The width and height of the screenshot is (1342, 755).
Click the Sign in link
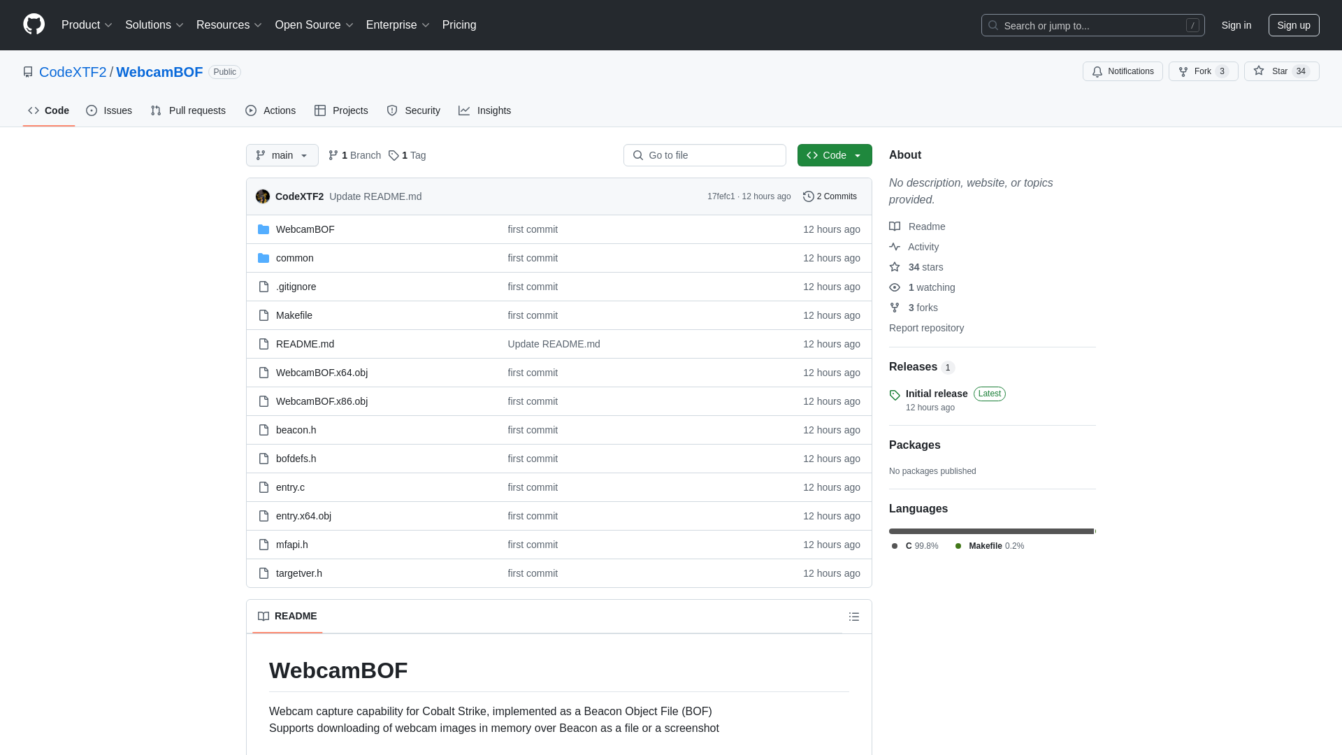[1236, 25]
